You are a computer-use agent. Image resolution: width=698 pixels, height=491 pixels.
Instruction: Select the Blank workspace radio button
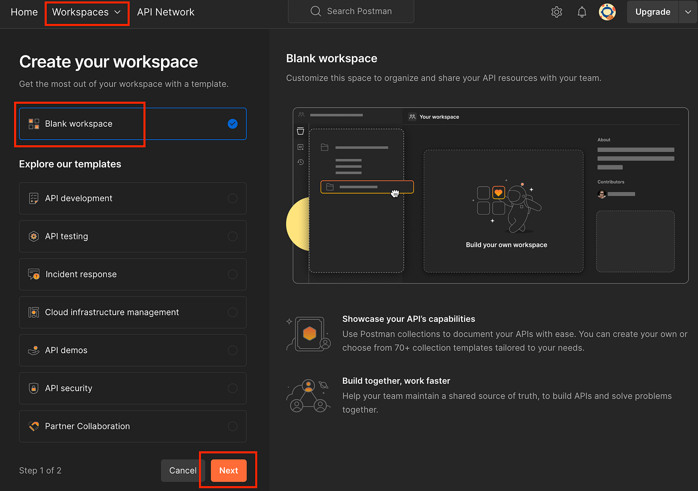pyautogui.click(x=232, y=124)
